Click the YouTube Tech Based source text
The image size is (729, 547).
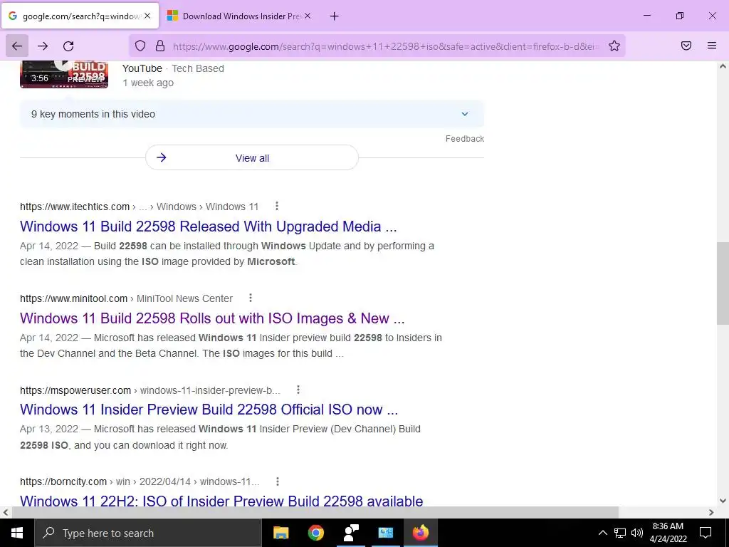click(173, 68)
